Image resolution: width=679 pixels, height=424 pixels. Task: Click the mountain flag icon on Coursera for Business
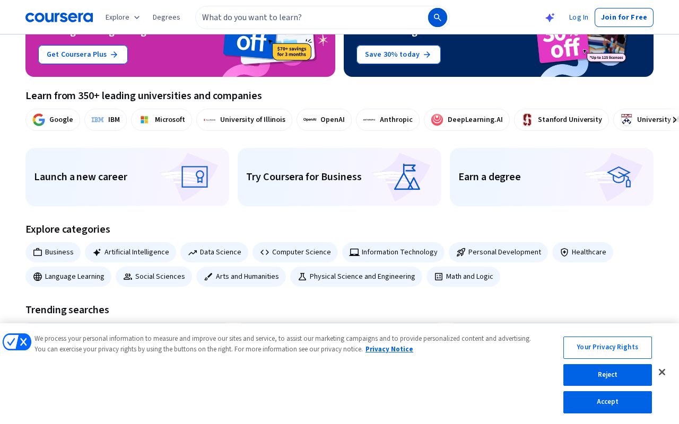coord(407,176)
